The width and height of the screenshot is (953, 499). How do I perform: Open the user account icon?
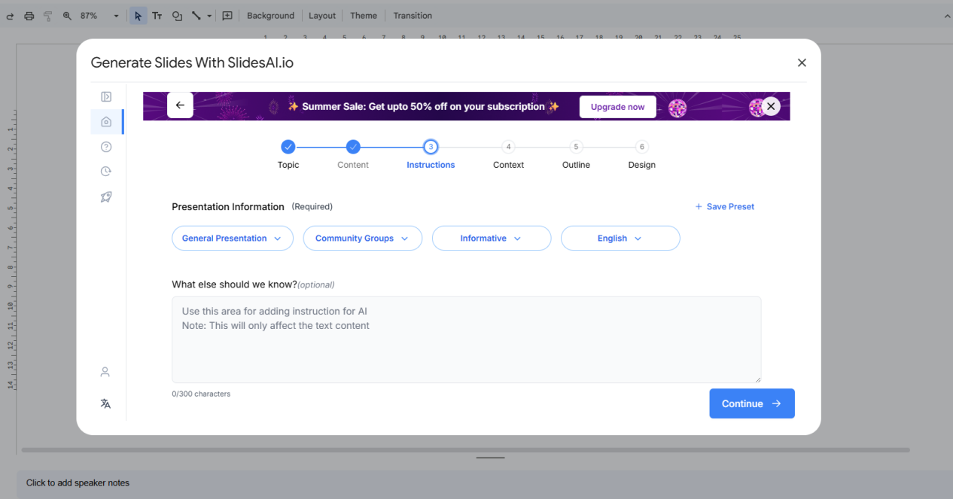[105, 372]
